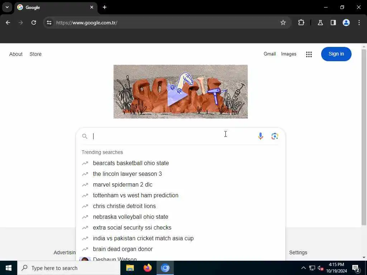Screen dimensions: 367x275
Task: Open the notification center icon
Action: pos(356,268)
